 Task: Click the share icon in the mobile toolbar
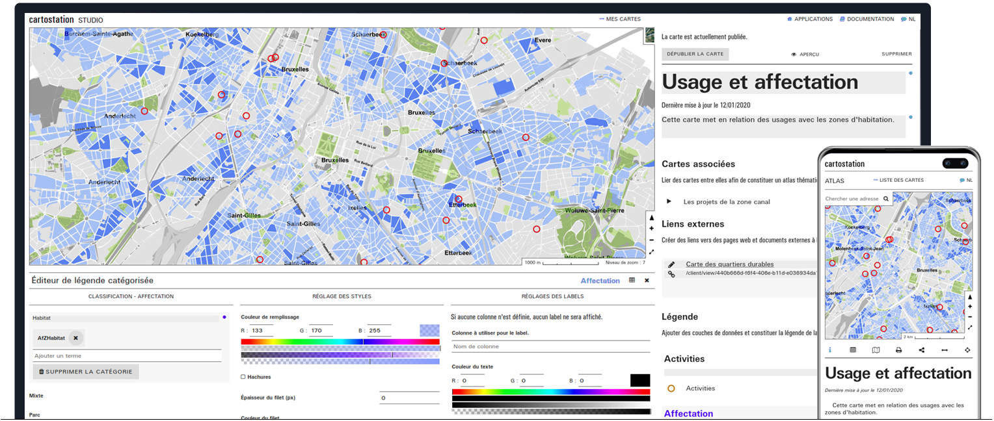[922, 350]
